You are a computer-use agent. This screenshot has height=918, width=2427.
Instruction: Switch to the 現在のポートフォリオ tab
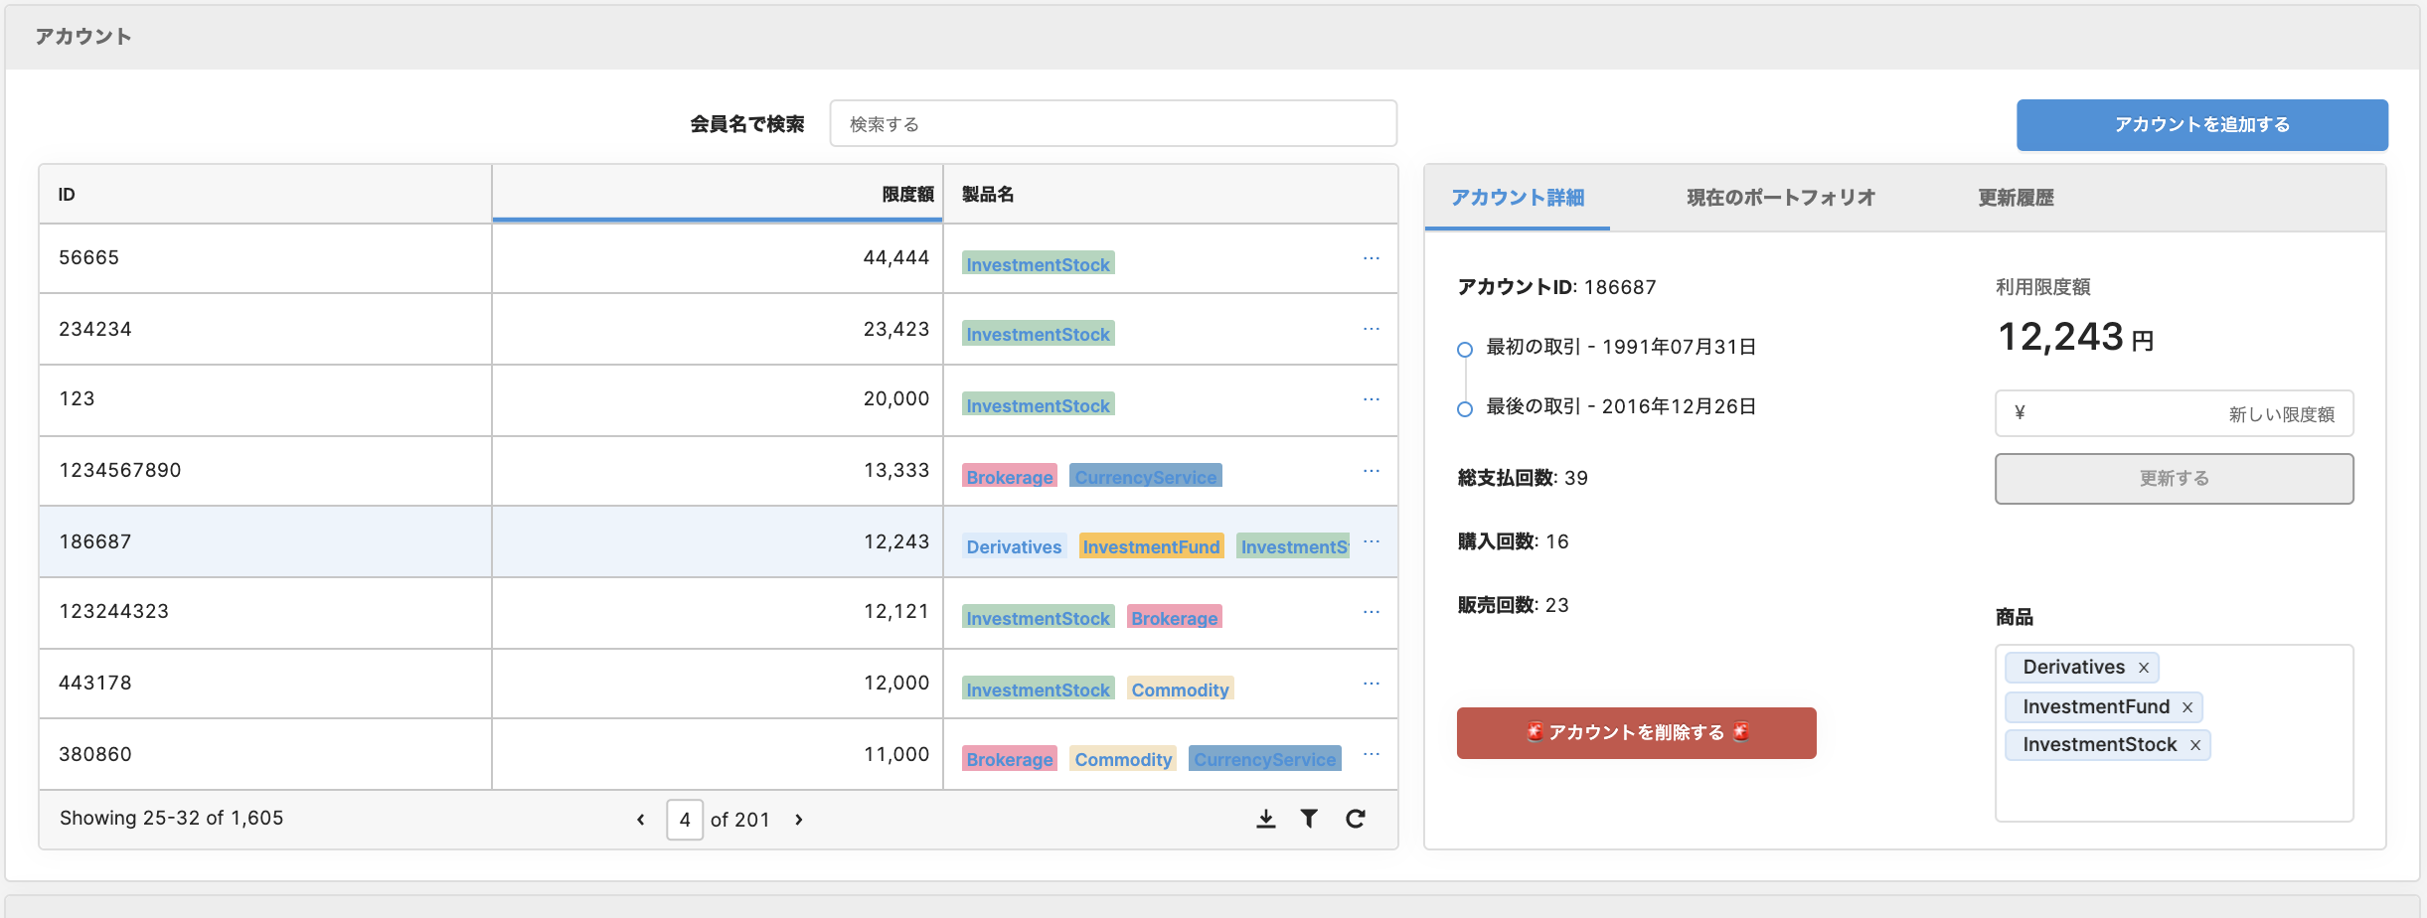1780,198
